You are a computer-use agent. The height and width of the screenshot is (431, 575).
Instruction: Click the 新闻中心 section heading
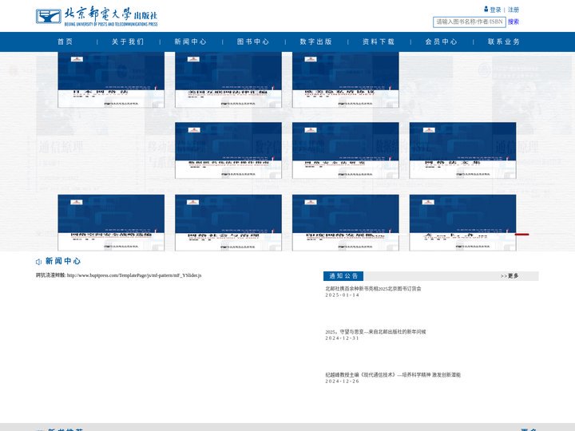(63, 261)
